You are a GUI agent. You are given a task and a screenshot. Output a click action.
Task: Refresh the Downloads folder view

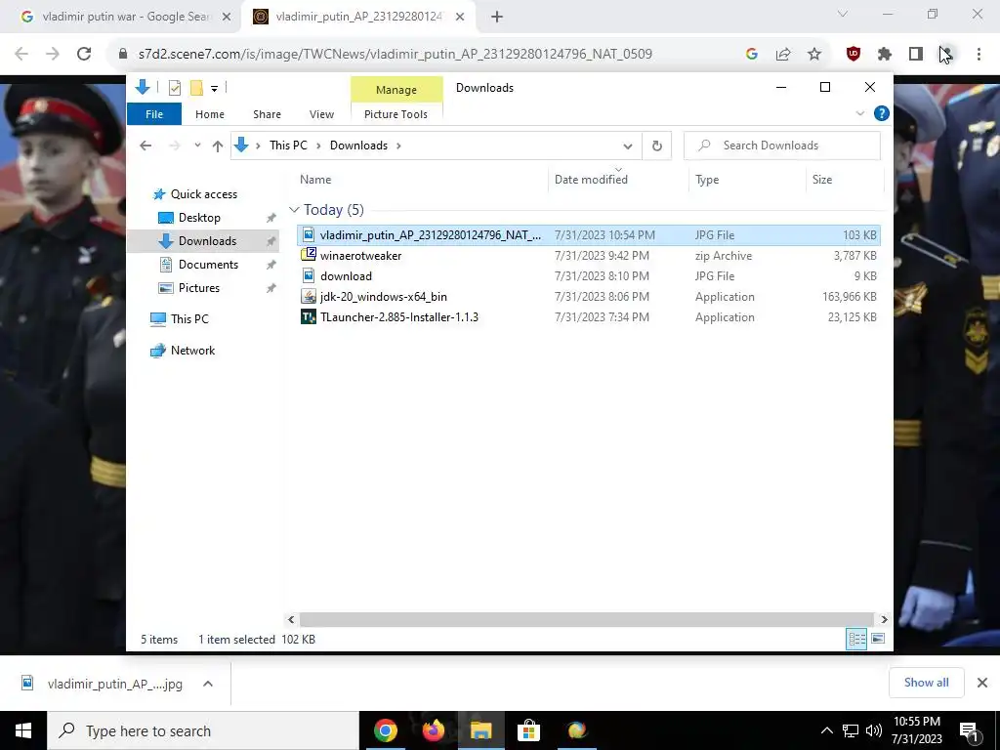coord(657,146)
